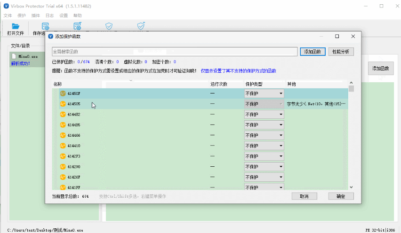The image size is (401, 233).
Task: Click the function list scrollbar down arrow
Action: tap(351, 187)
